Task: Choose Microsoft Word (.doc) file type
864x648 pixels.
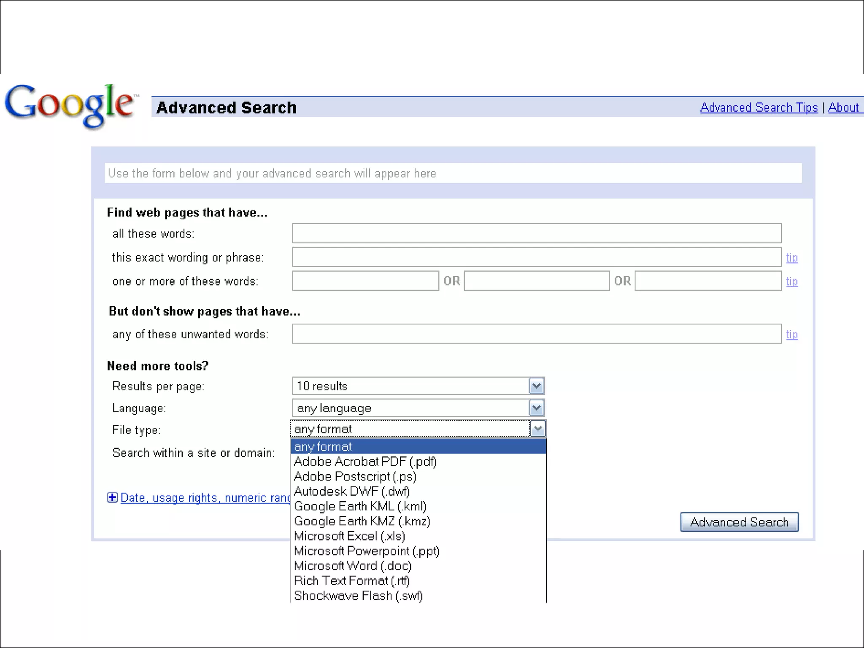Action: [353, 566]
